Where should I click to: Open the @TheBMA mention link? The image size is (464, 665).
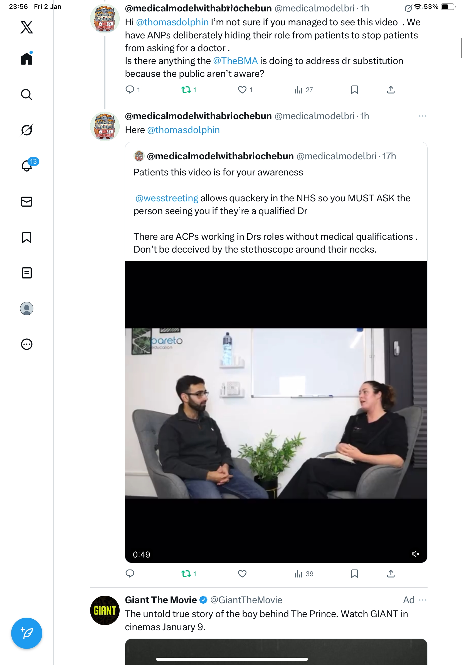coord(235,61)
